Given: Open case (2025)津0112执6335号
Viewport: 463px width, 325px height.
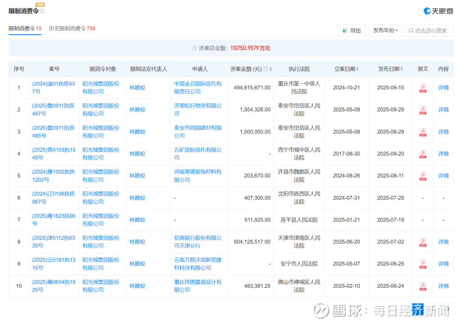Looking at the screenshot, I should (x=54, y=242).
